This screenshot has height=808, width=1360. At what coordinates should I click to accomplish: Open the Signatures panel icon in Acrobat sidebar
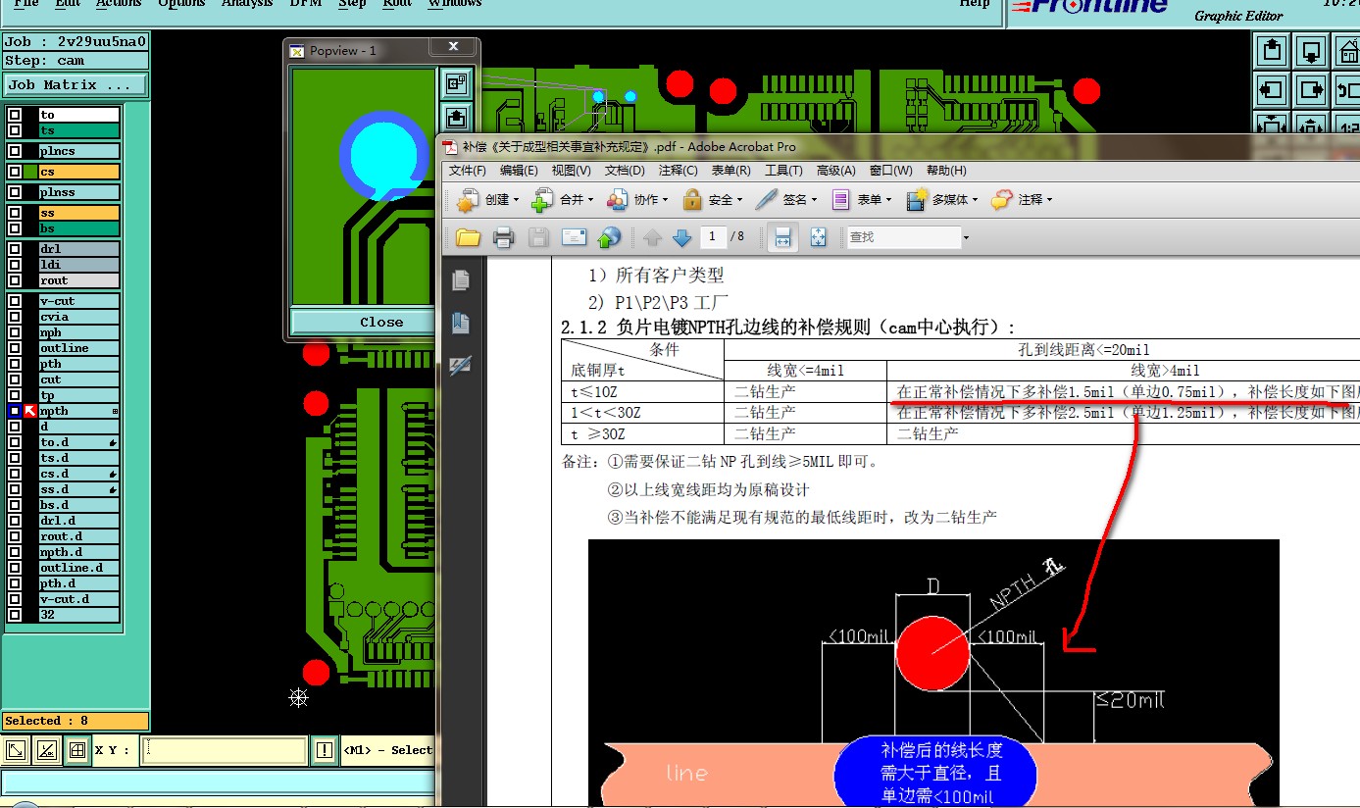(x=461, y=366)
